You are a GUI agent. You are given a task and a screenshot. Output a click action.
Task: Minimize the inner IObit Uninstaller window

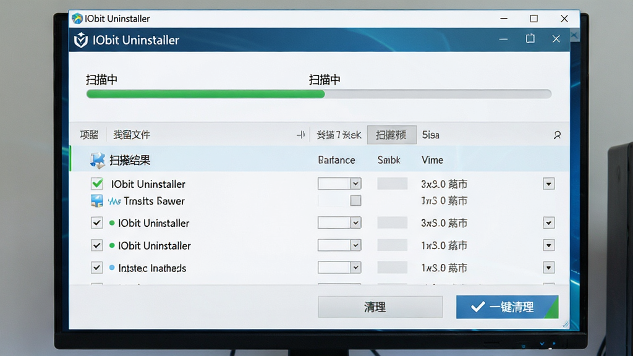point(503,39)
